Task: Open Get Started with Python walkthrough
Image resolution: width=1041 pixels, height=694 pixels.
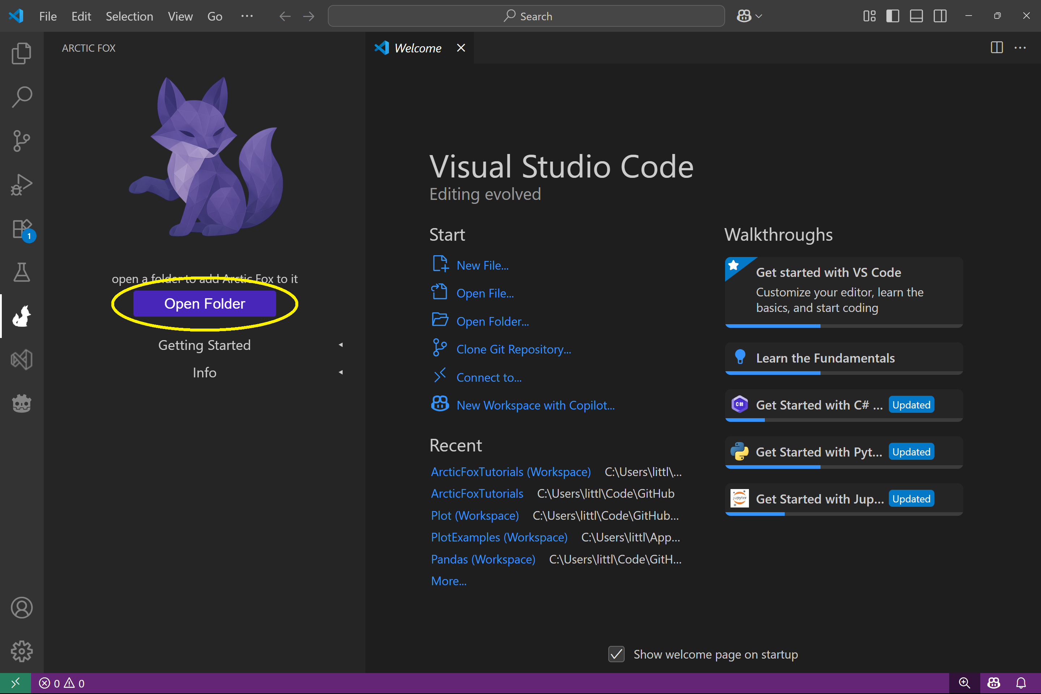Action: pos(844,452)
